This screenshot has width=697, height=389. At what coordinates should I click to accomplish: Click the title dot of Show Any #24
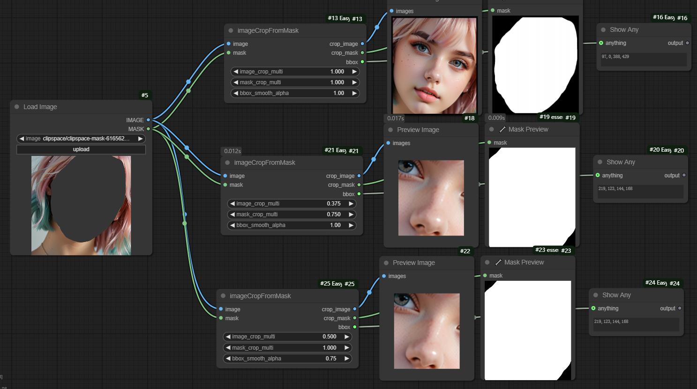click(x=596, y=295)
